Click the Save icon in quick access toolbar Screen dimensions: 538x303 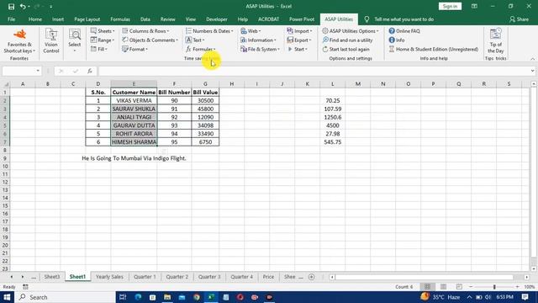[11, 6]
